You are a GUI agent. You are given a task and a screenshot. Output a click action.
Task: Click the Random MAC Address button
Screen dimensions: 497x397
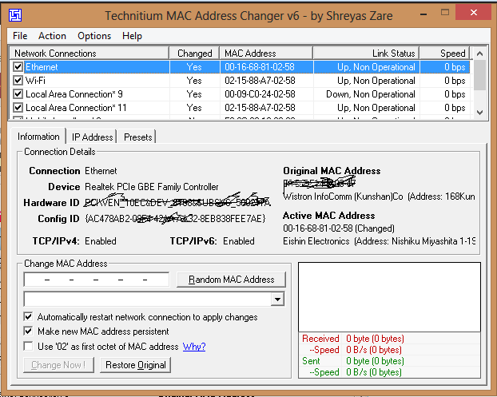231,280
